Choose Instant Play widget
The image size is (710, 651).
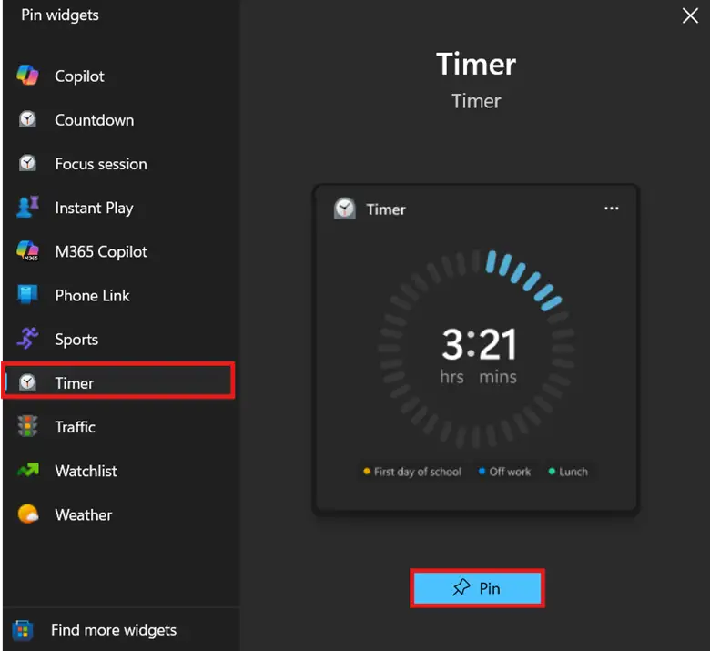(x=94, y=208)
